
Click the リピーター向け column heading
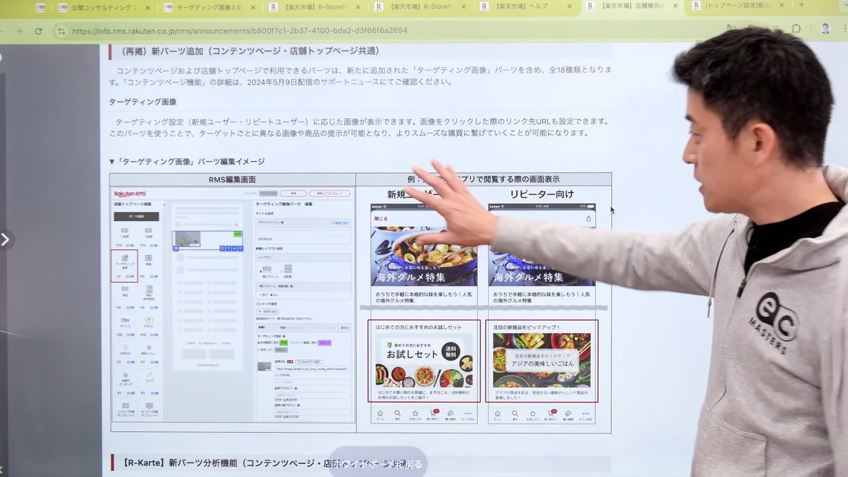(542, 194)
